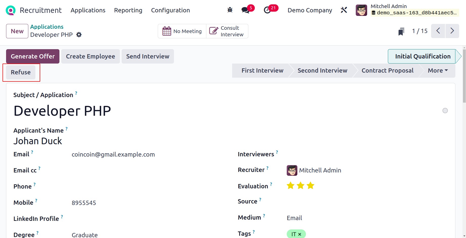Click the demo_saas database name label
Image resolution: width=466 pixels, height=238 pixels.
pyautogui.click(x=414, y=13)
